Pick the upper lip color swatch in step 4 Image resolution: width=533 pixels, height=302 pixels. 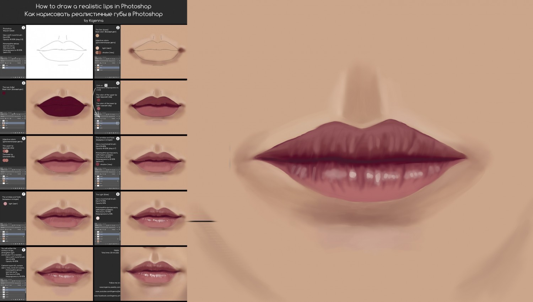[x=98, y=100]
